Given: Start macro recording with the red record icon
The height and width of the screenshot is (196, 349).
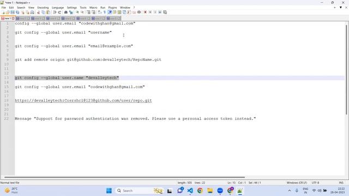Looking at the screenshot, I should [x=145, y=12].
